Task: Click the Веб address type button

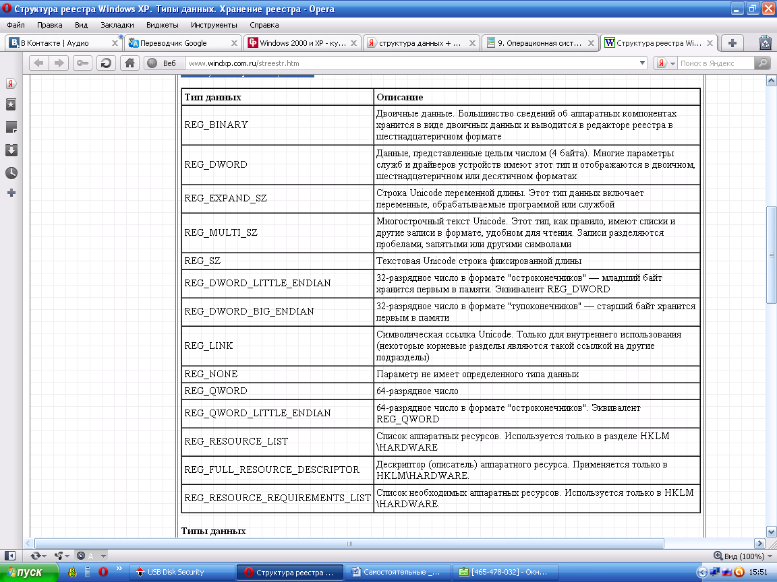Action: (x=164, y=63)
